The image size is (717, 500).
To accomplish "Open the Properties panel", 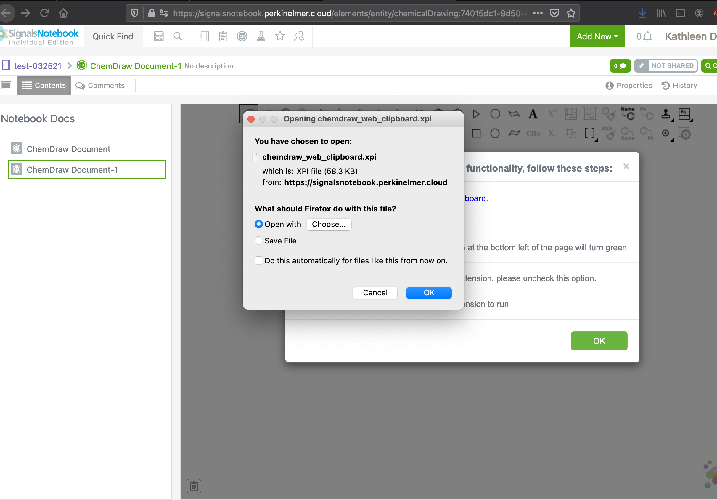I will tap(628, 85).
